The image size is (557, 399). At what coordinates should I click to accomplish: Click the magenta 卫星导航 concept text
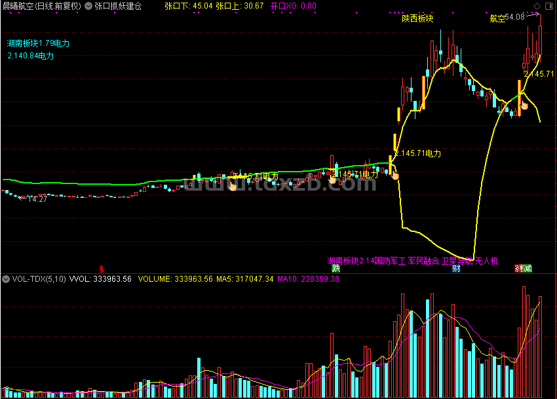click(x=457, y=261)
